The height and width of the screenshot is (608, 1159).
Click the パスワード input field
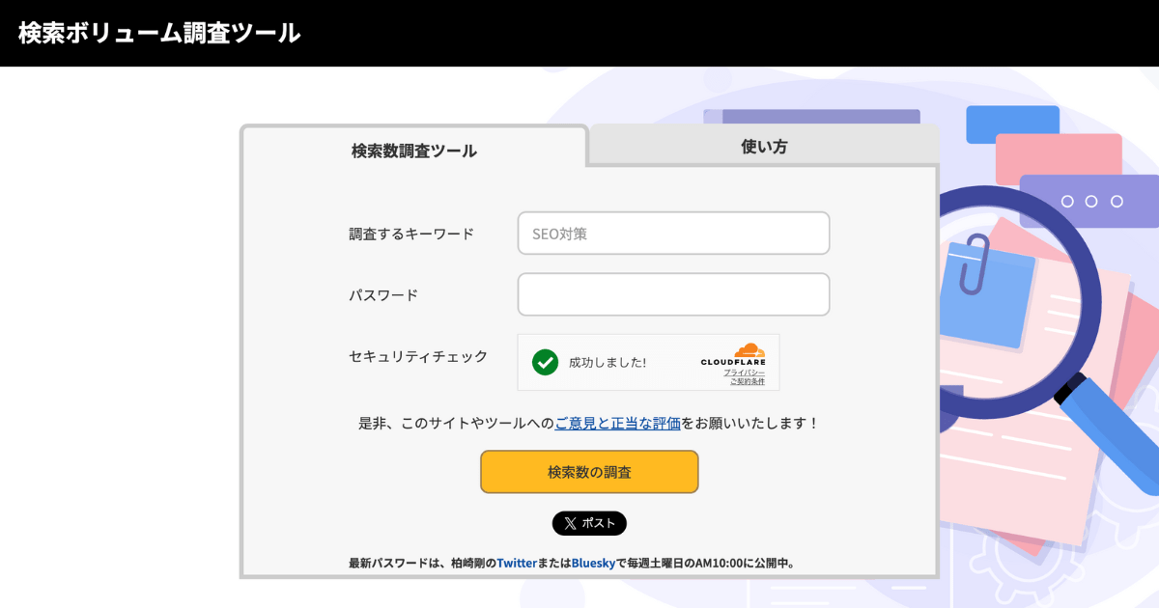tap(673, 294)
